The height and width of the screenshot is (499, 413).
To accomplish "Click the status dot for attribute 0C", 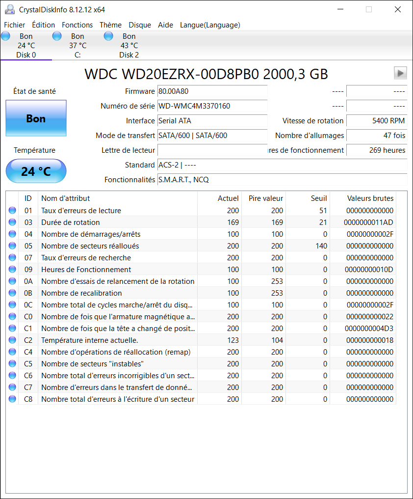I will [12, 305].
